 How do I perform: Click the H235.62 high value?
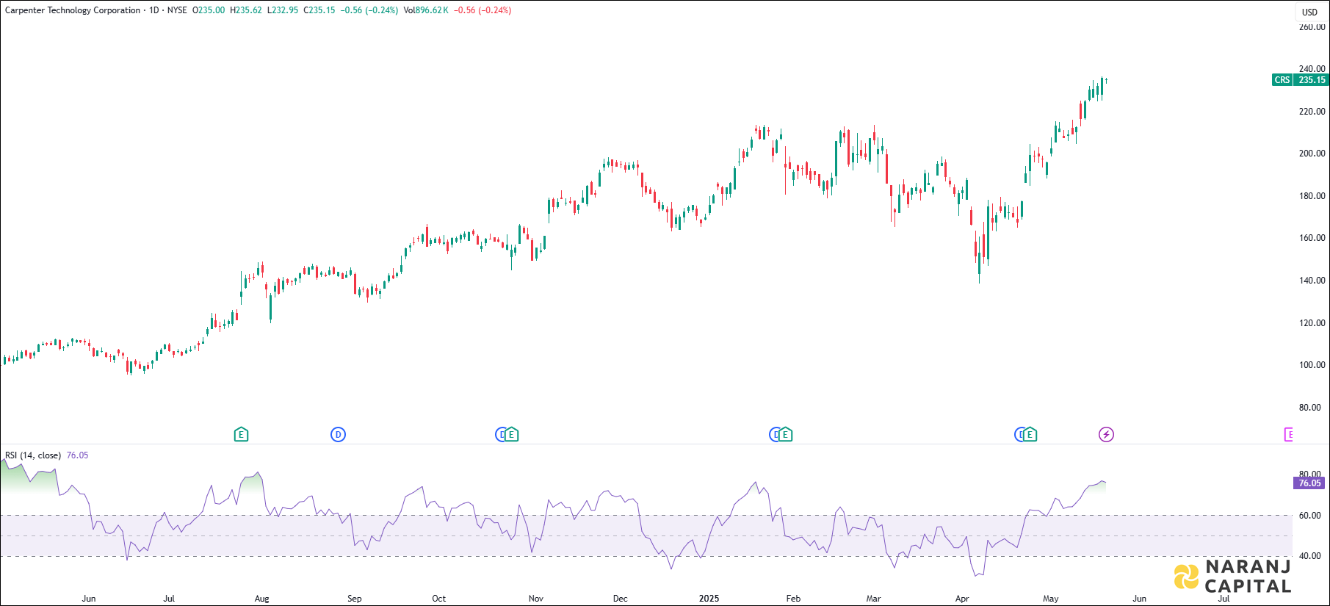click(x=246, y=10)
